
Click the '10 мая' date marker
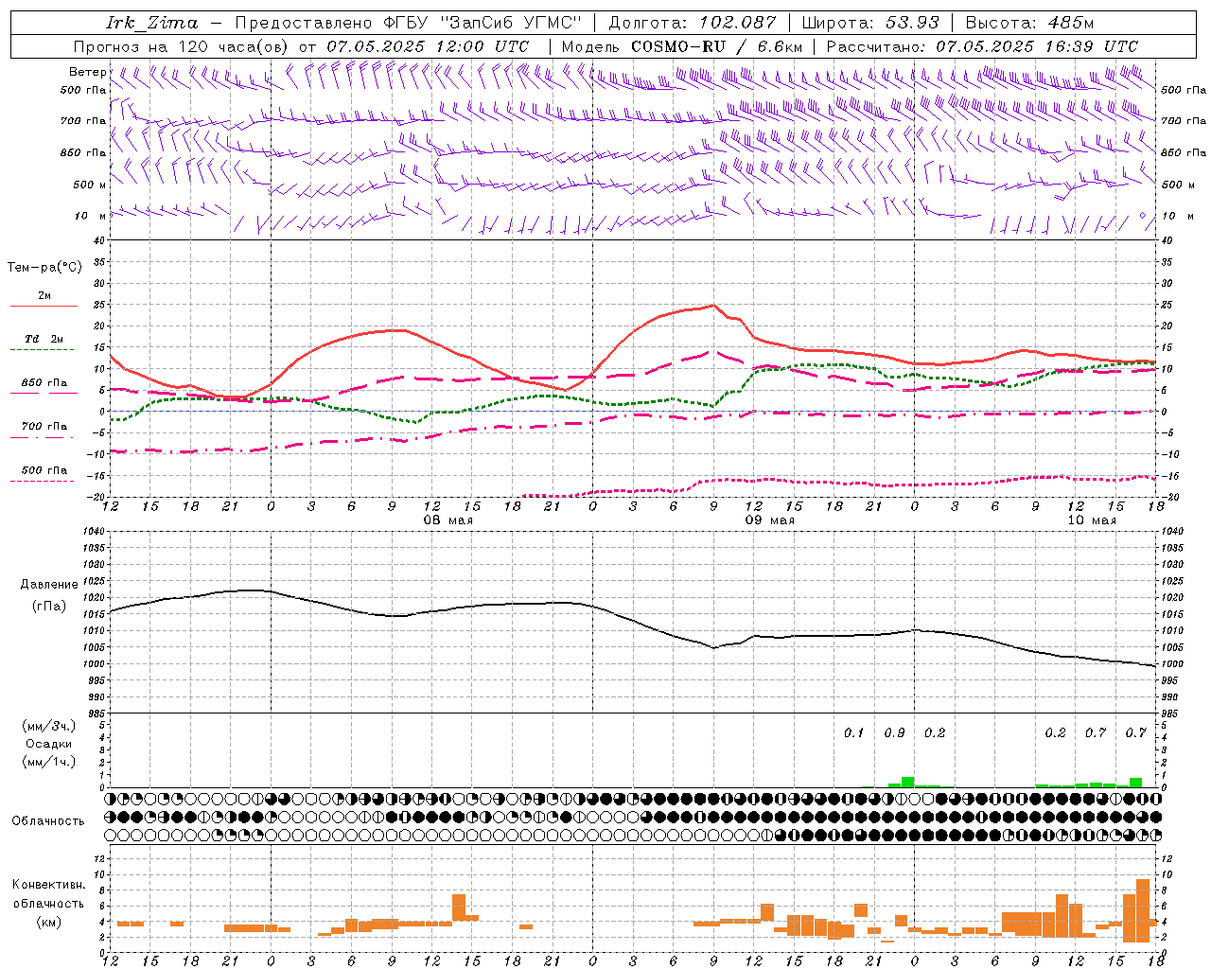1092,520
